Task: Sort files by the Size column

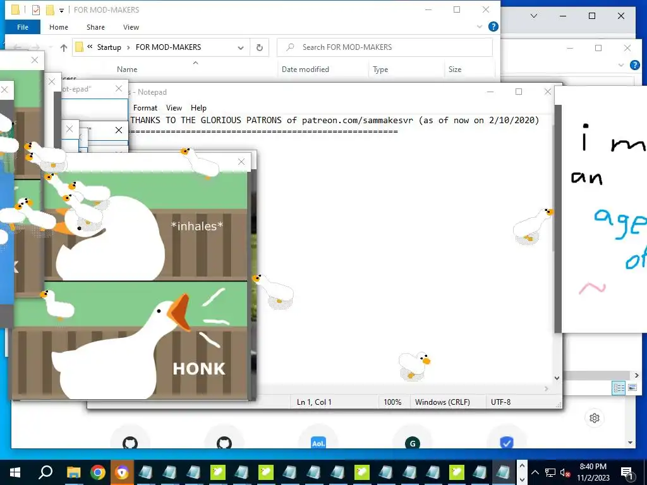Action: (x=455, y=69)
